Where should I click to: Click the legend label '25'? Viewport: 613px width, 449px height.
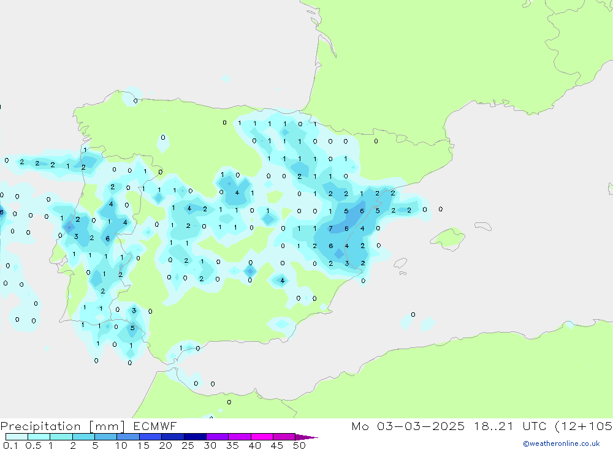coord(188,445)
